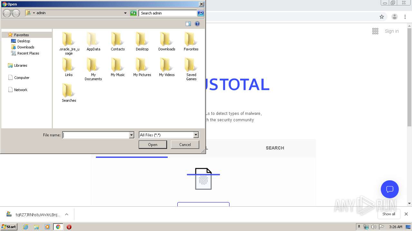This screenshot has height=231, width=412.
Task: Select the My Videos folder
Action: pos(167,67)
